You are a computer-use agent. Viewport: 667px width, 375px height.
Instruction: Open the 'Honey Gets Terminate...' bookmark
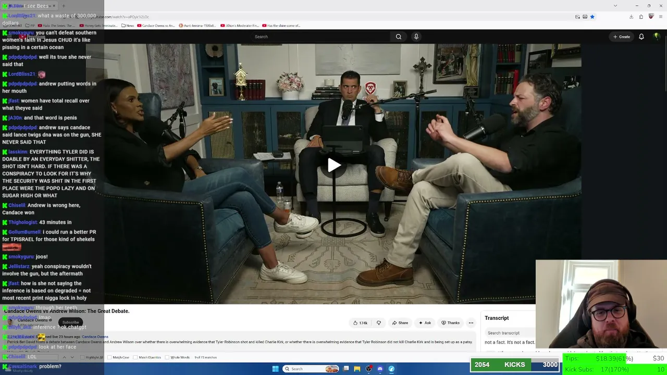pos(99,26)
